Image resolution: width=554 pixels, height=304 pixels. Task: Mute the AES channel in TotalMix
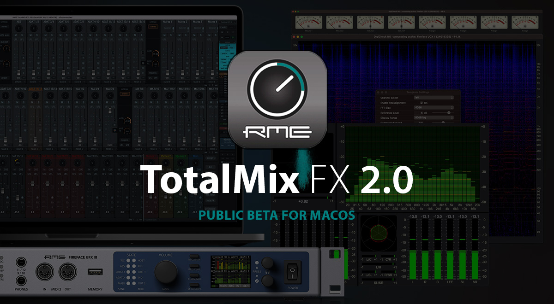tap(16, 35)
